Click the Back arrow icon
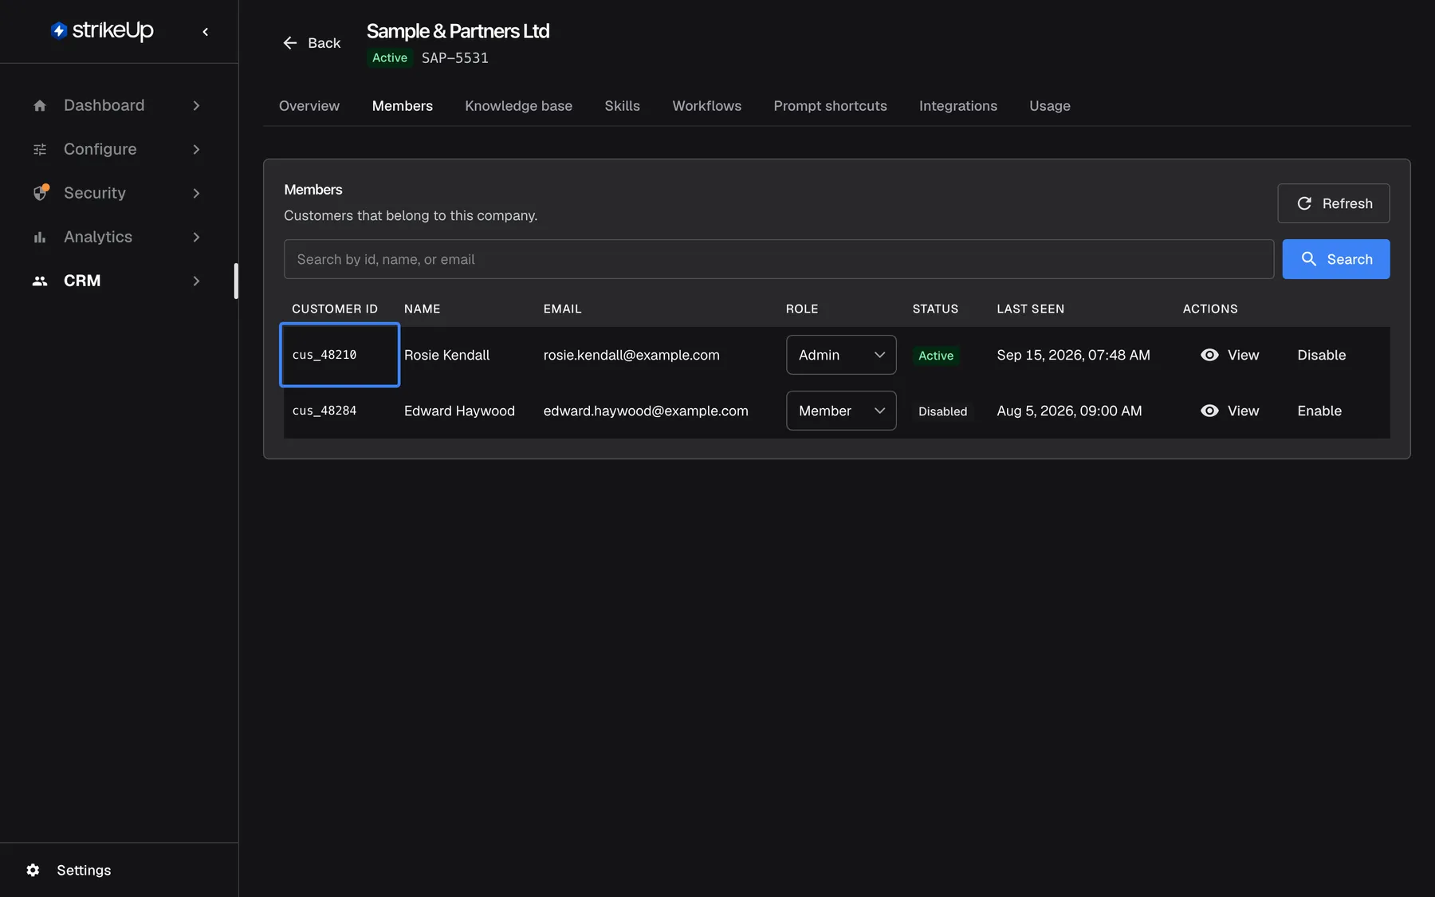 [290, 43]
